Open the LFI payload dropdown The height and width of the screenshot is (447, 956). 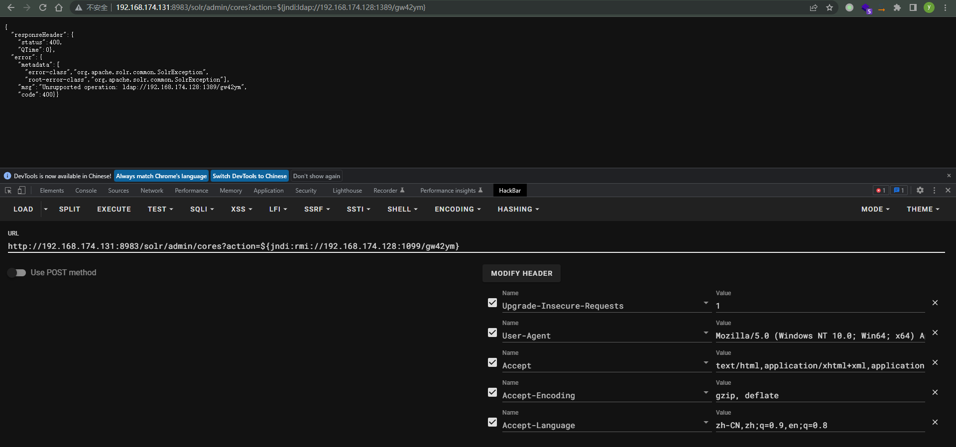tap(278, 209)
